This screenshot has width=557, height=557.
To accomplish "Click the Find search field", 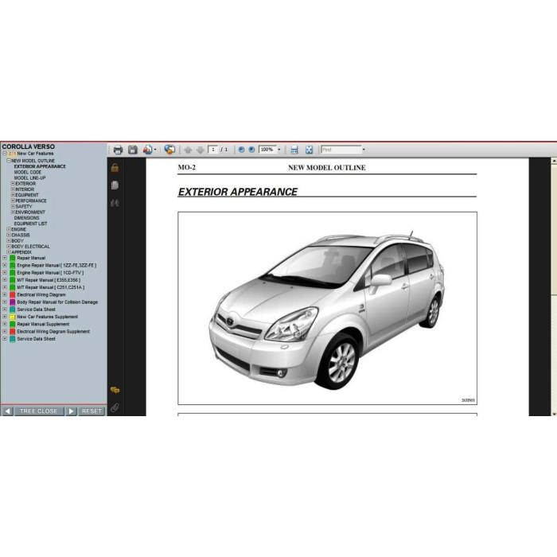I will point(341,150).
